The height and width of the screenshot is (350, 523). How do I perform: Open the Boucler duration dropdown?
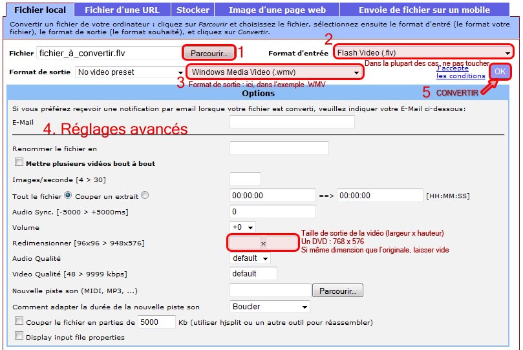[270, 306]
